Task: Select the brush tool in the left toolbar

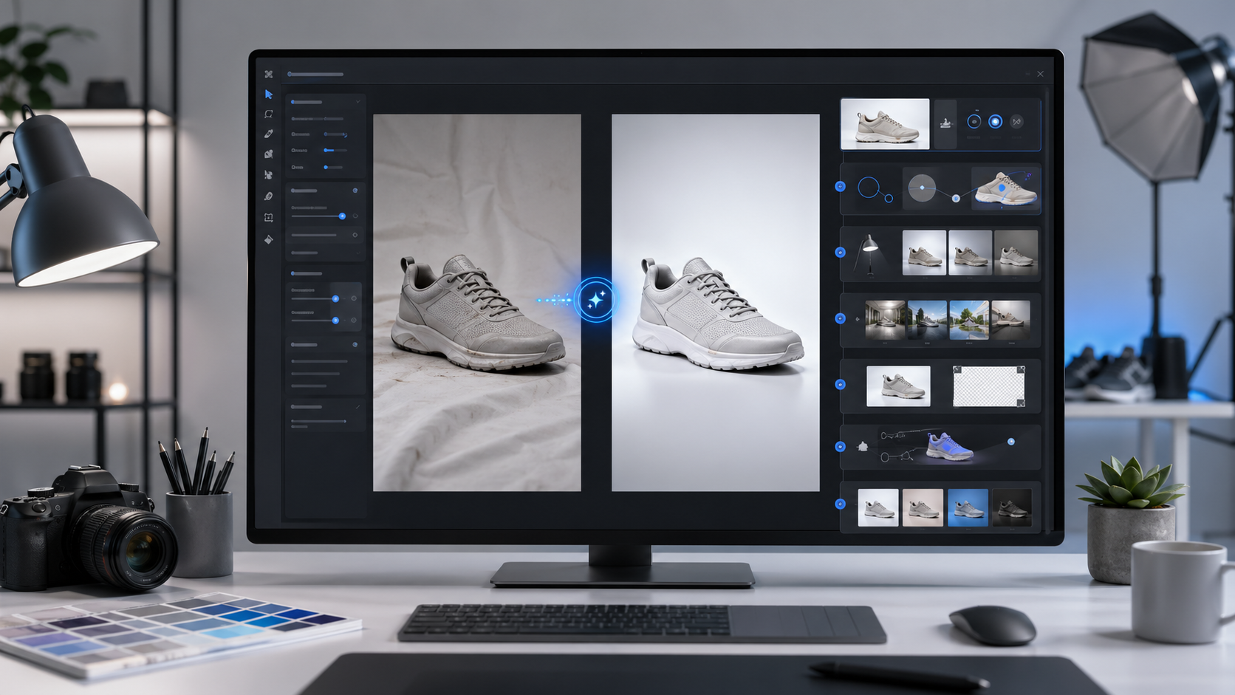Action: click(x=269, y=134)
